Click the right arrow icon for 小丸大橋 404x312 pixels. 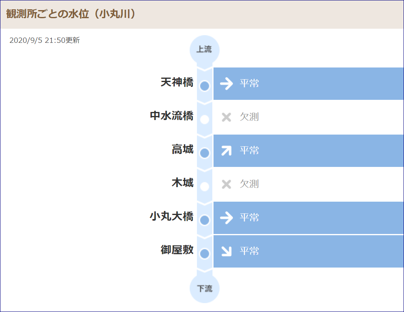point(226,218)
